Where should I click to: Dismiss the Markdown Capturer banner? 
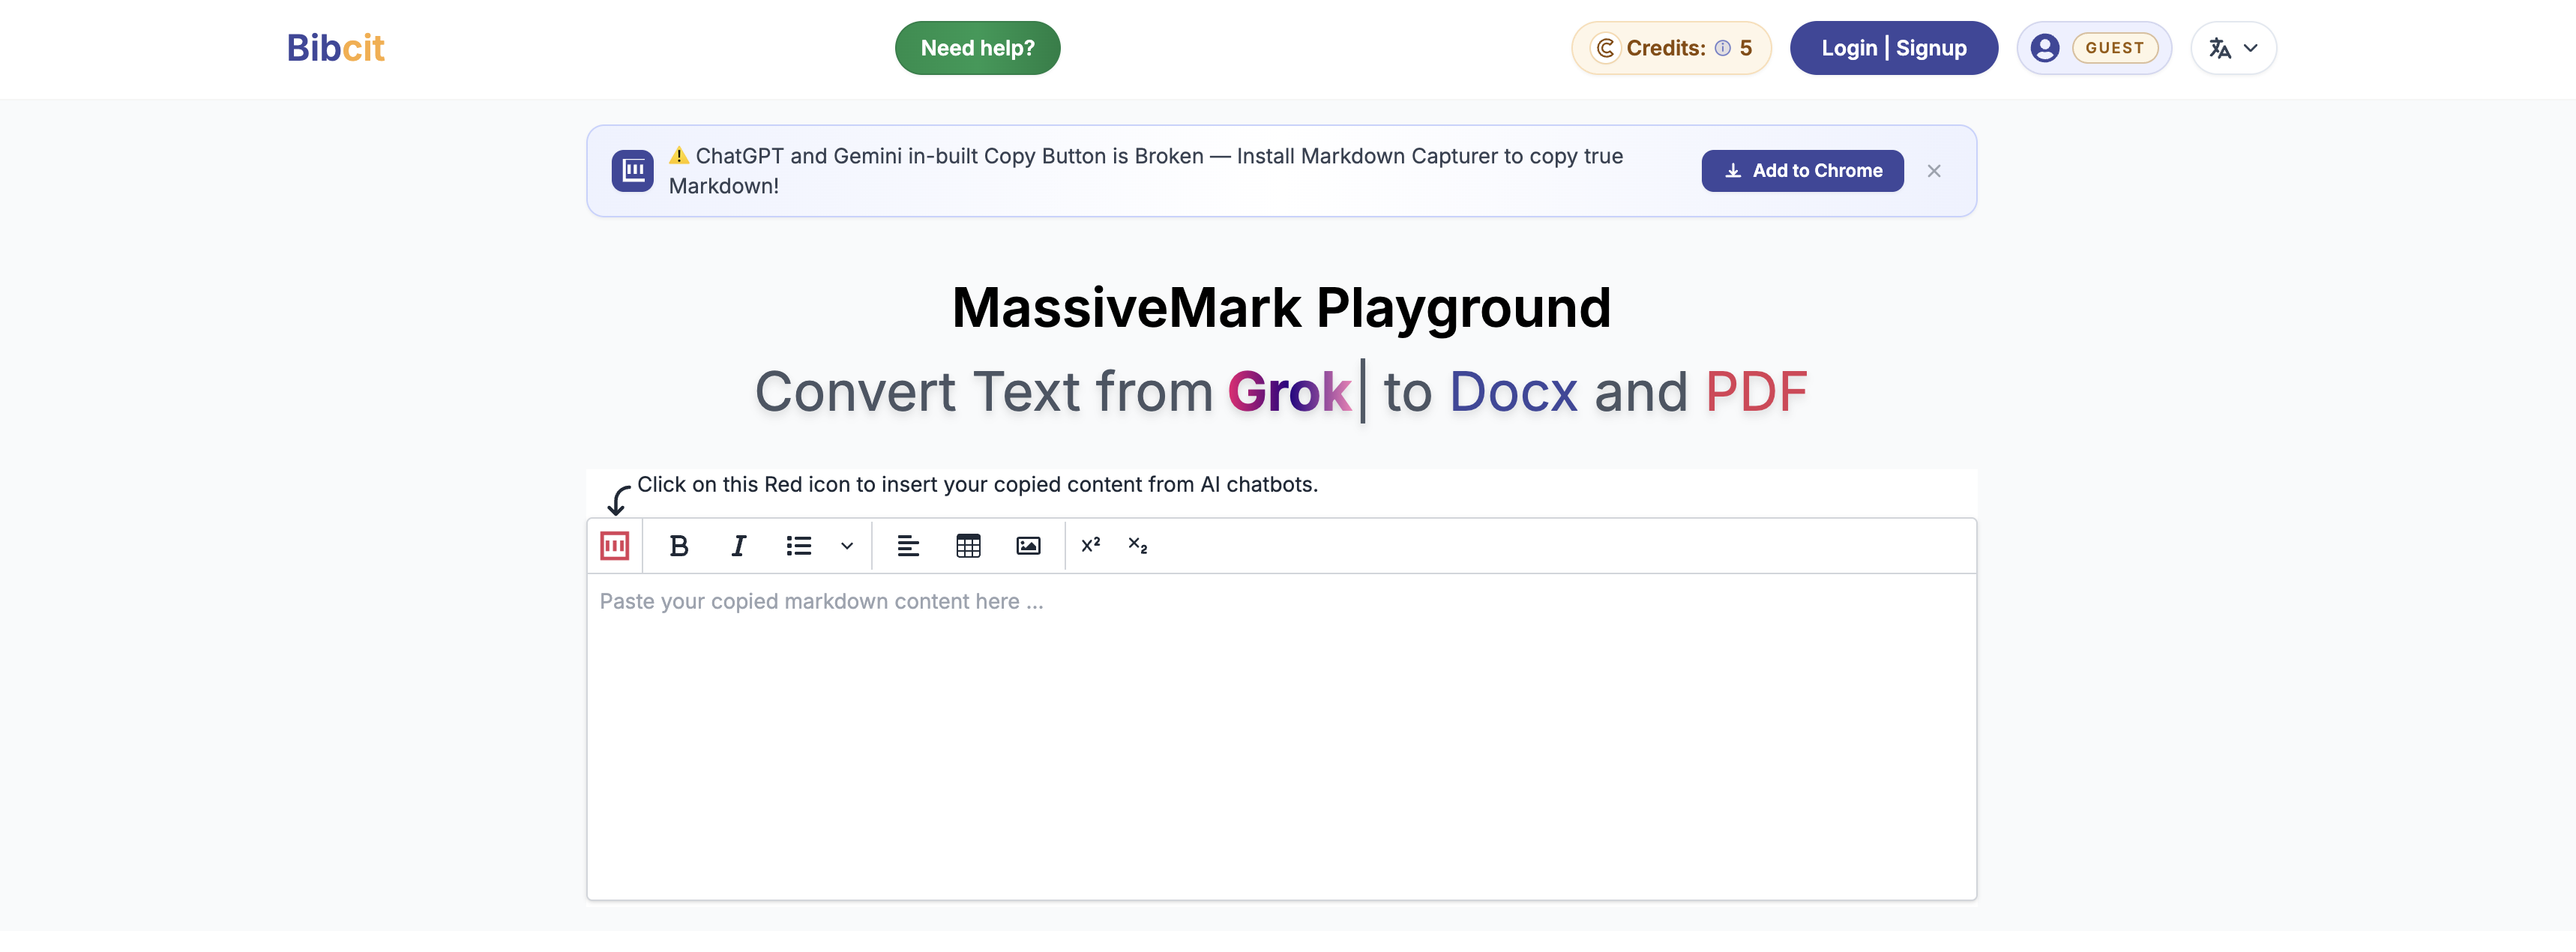coord(1934,171)
